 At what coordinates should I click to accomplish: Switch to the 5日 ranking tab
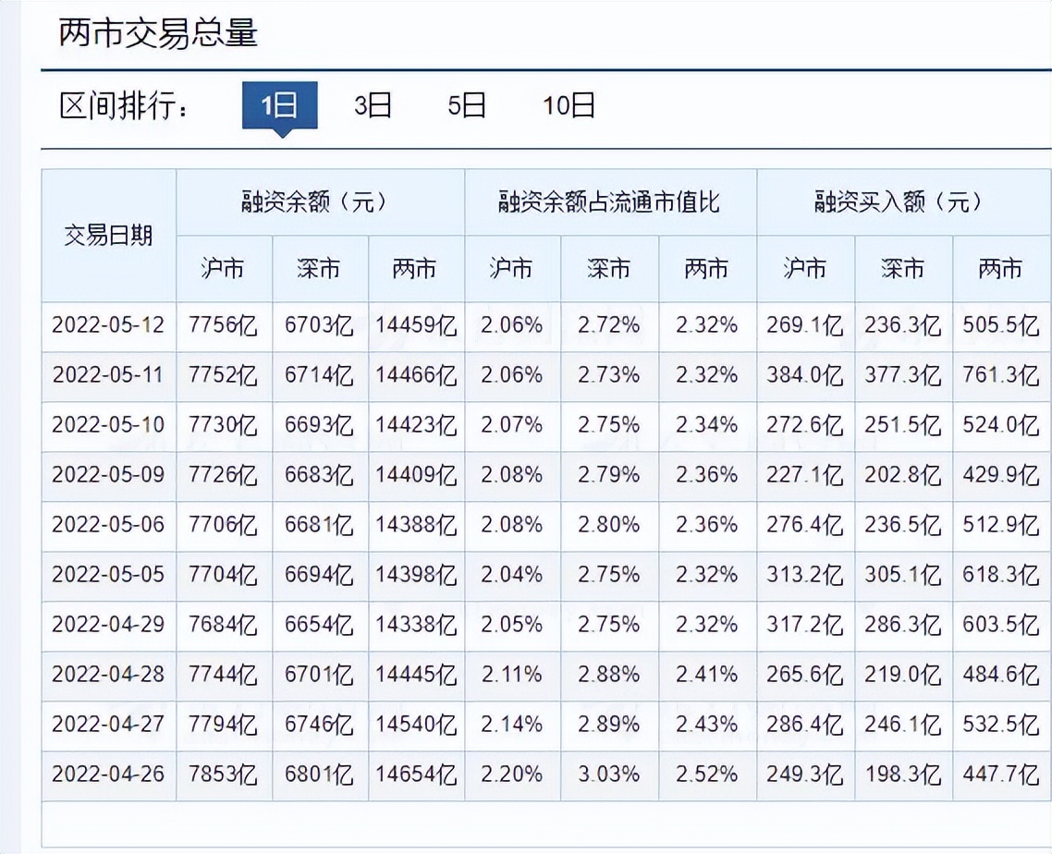[x=466, y=105]
